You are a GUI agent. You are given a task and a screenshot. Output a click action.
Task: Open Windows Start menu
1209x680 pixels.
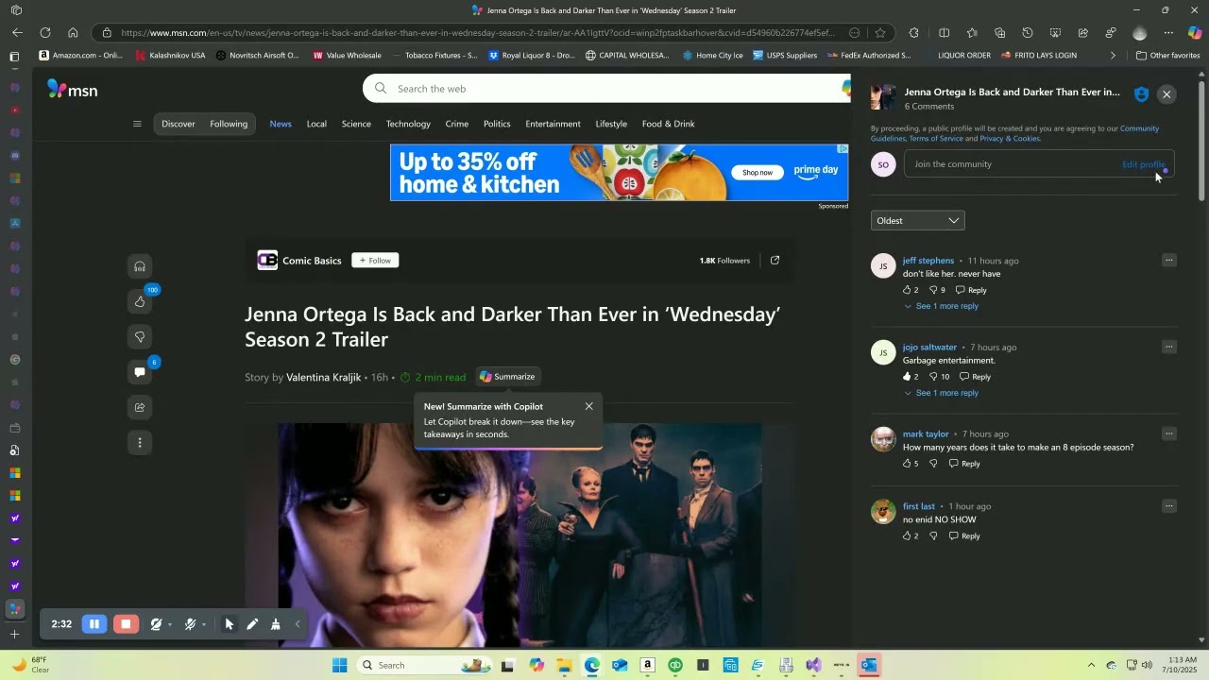pyautogui.click(x=339, y=666)
